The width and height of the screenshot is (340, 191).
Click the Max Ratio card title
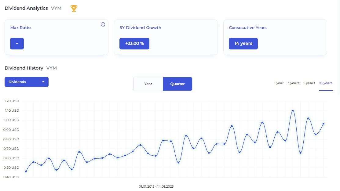point(20,28)
